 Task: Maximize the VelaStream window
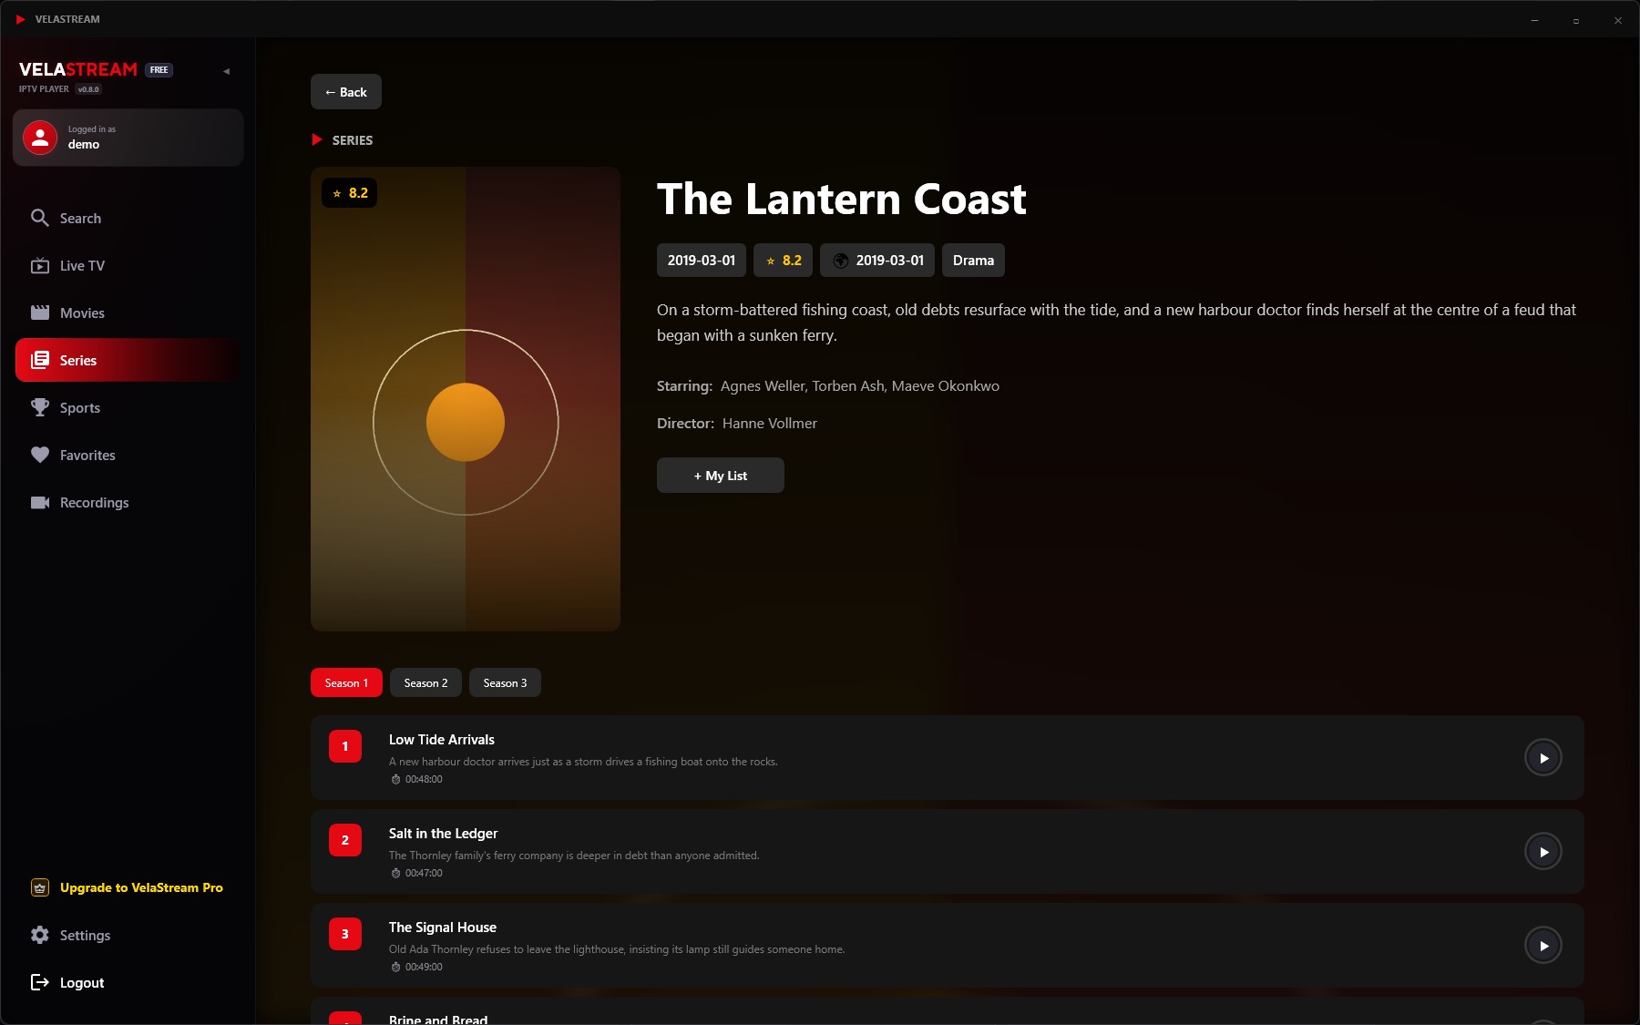coord(1576,20)
